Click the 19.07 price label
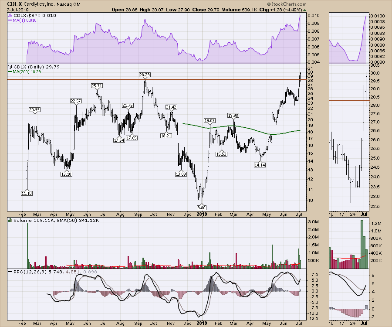392x327 pixels. point(210,121)
